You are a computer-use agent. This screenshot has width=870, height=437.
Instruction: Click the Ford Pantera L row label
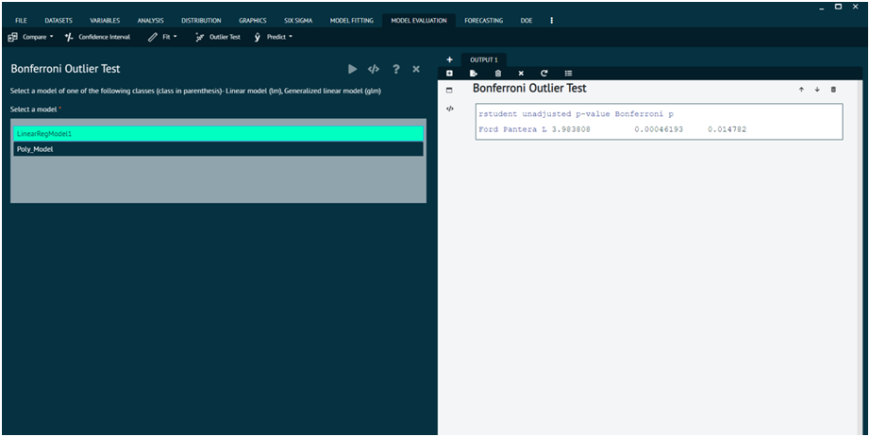pyautogui.click(x=512, y=129)
